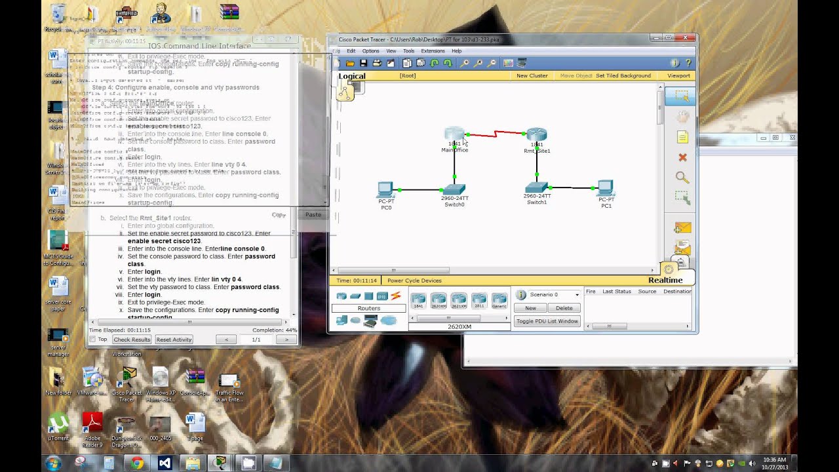
Task: Select the End Devices category
Action: [x=341, y=320]
